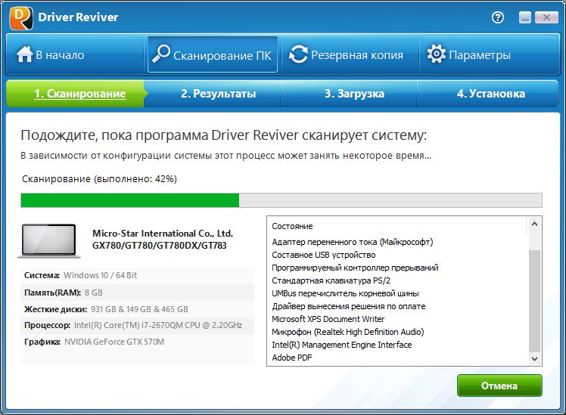
Task: Click the Сканирование (выполнено: 42%) label
Action: tap(99, 179)
